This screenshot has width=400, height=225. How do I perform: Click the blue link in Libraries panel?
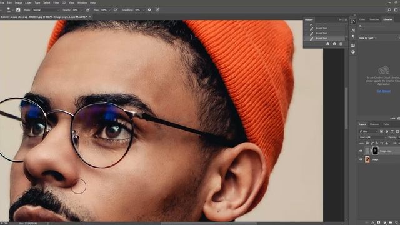(x=383, y=91)
